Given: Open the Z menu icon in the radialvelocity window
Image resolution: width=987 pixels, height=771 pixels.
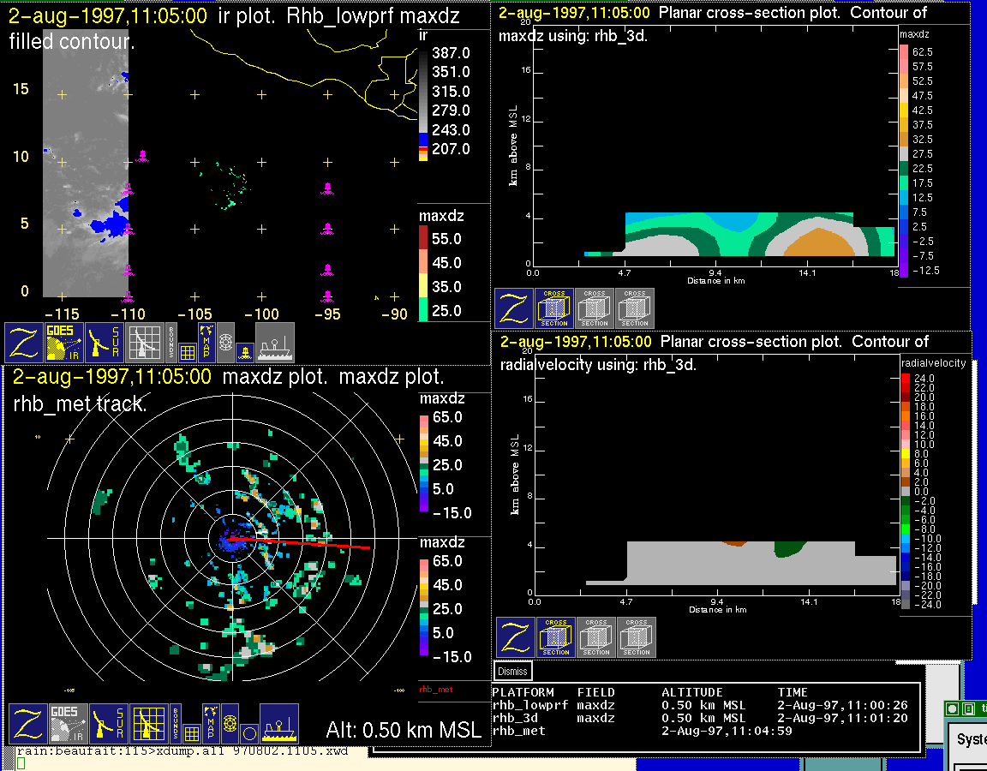Looking at the screenshot, I should pyautogui.click(x=515, y=637).
